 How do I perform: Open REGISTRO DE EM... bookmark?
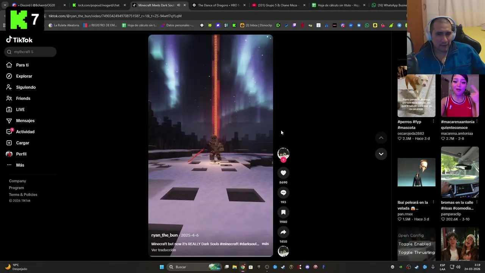pyautogui.click(x=100, y=25)
